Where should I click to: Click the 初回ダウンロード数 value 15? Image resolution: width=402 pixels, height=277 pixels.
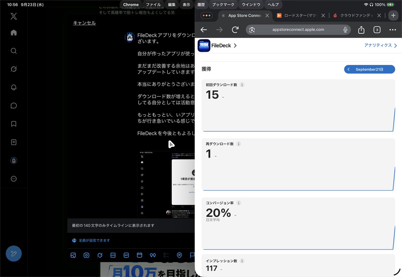[212, 95]
